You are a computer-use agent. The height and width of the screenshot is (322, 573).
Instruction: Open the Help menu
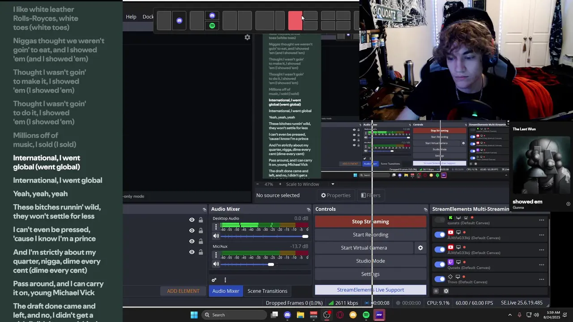tap(131, 17)
